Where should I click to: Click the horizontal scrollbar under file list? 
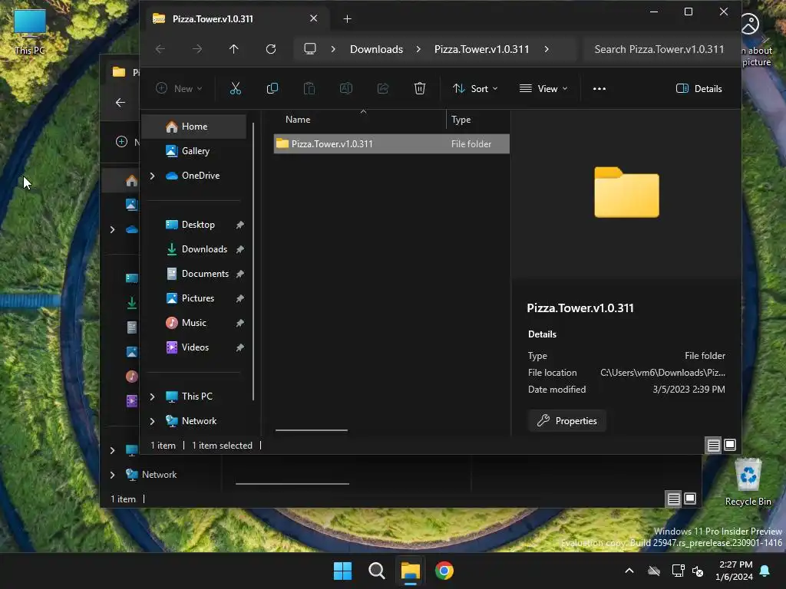pos(312,429)
